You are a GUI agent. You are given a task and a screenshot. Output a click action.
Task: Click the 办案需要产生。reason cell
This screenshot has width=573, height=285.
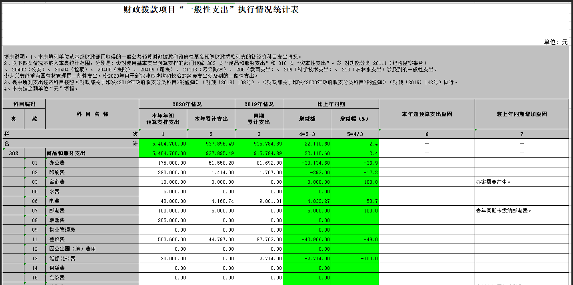coord(522,182)
